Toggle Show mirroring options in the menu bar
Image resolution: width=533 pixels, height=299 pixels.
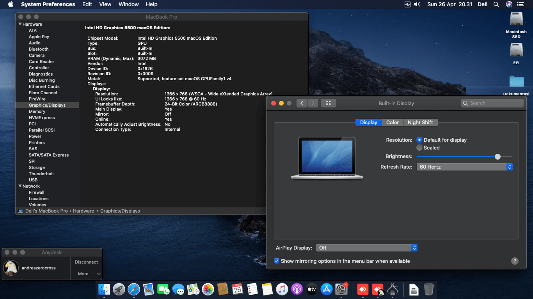277,261
